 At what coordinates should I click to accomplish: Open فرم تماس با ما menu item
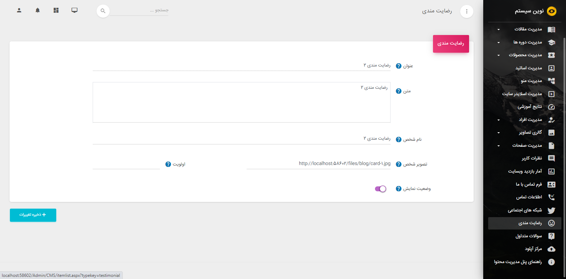click(x=525, y=185)
